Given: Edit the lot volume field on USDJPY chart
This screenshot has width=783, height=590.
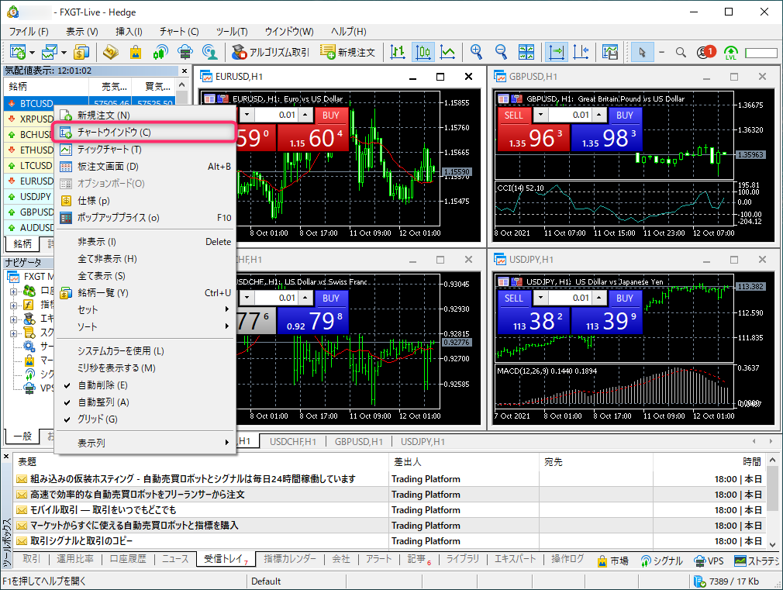Looking at the screenshot, I should 571,298.
